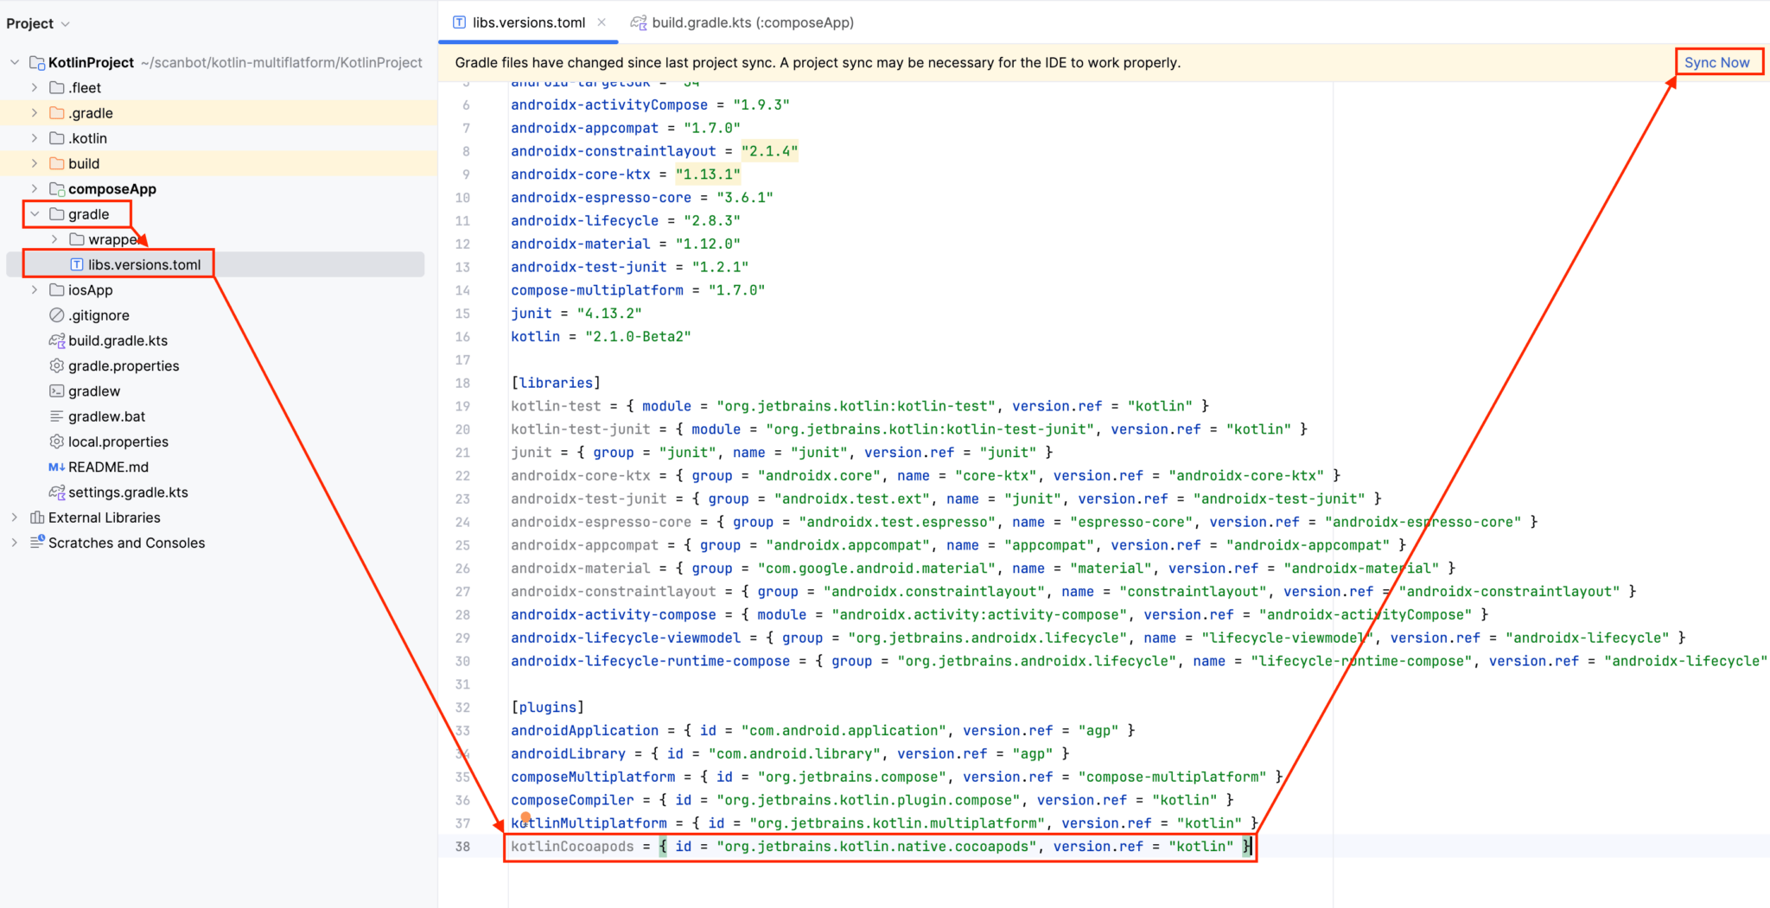Click the Markdown icon beside README.md

click(56, 467)
